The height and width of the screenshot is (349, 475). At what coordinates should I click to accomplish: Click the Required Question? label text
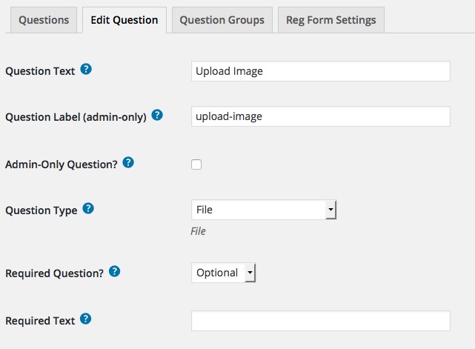55,273
